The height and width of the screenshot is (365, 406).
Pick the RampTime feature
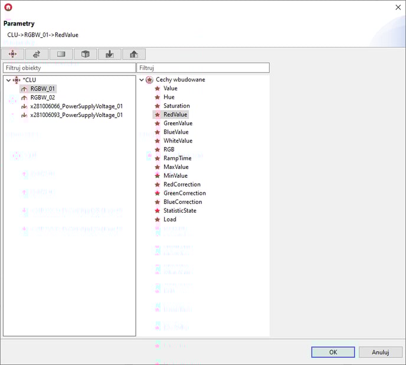tap(177, 158)
